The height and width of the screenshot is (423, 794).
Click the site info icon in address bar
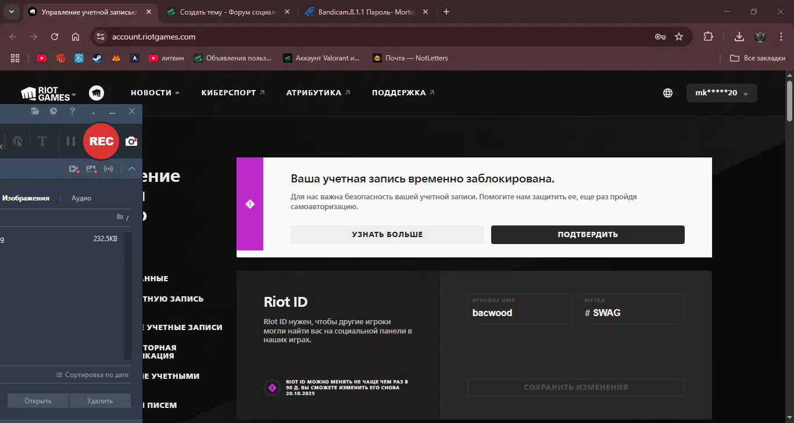pyautogui.click(x=101, y=37)
